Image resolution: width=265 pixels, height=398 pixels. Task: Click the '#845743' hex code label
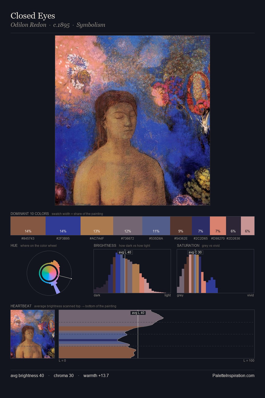pyautogui.click(x=28, y=238)
